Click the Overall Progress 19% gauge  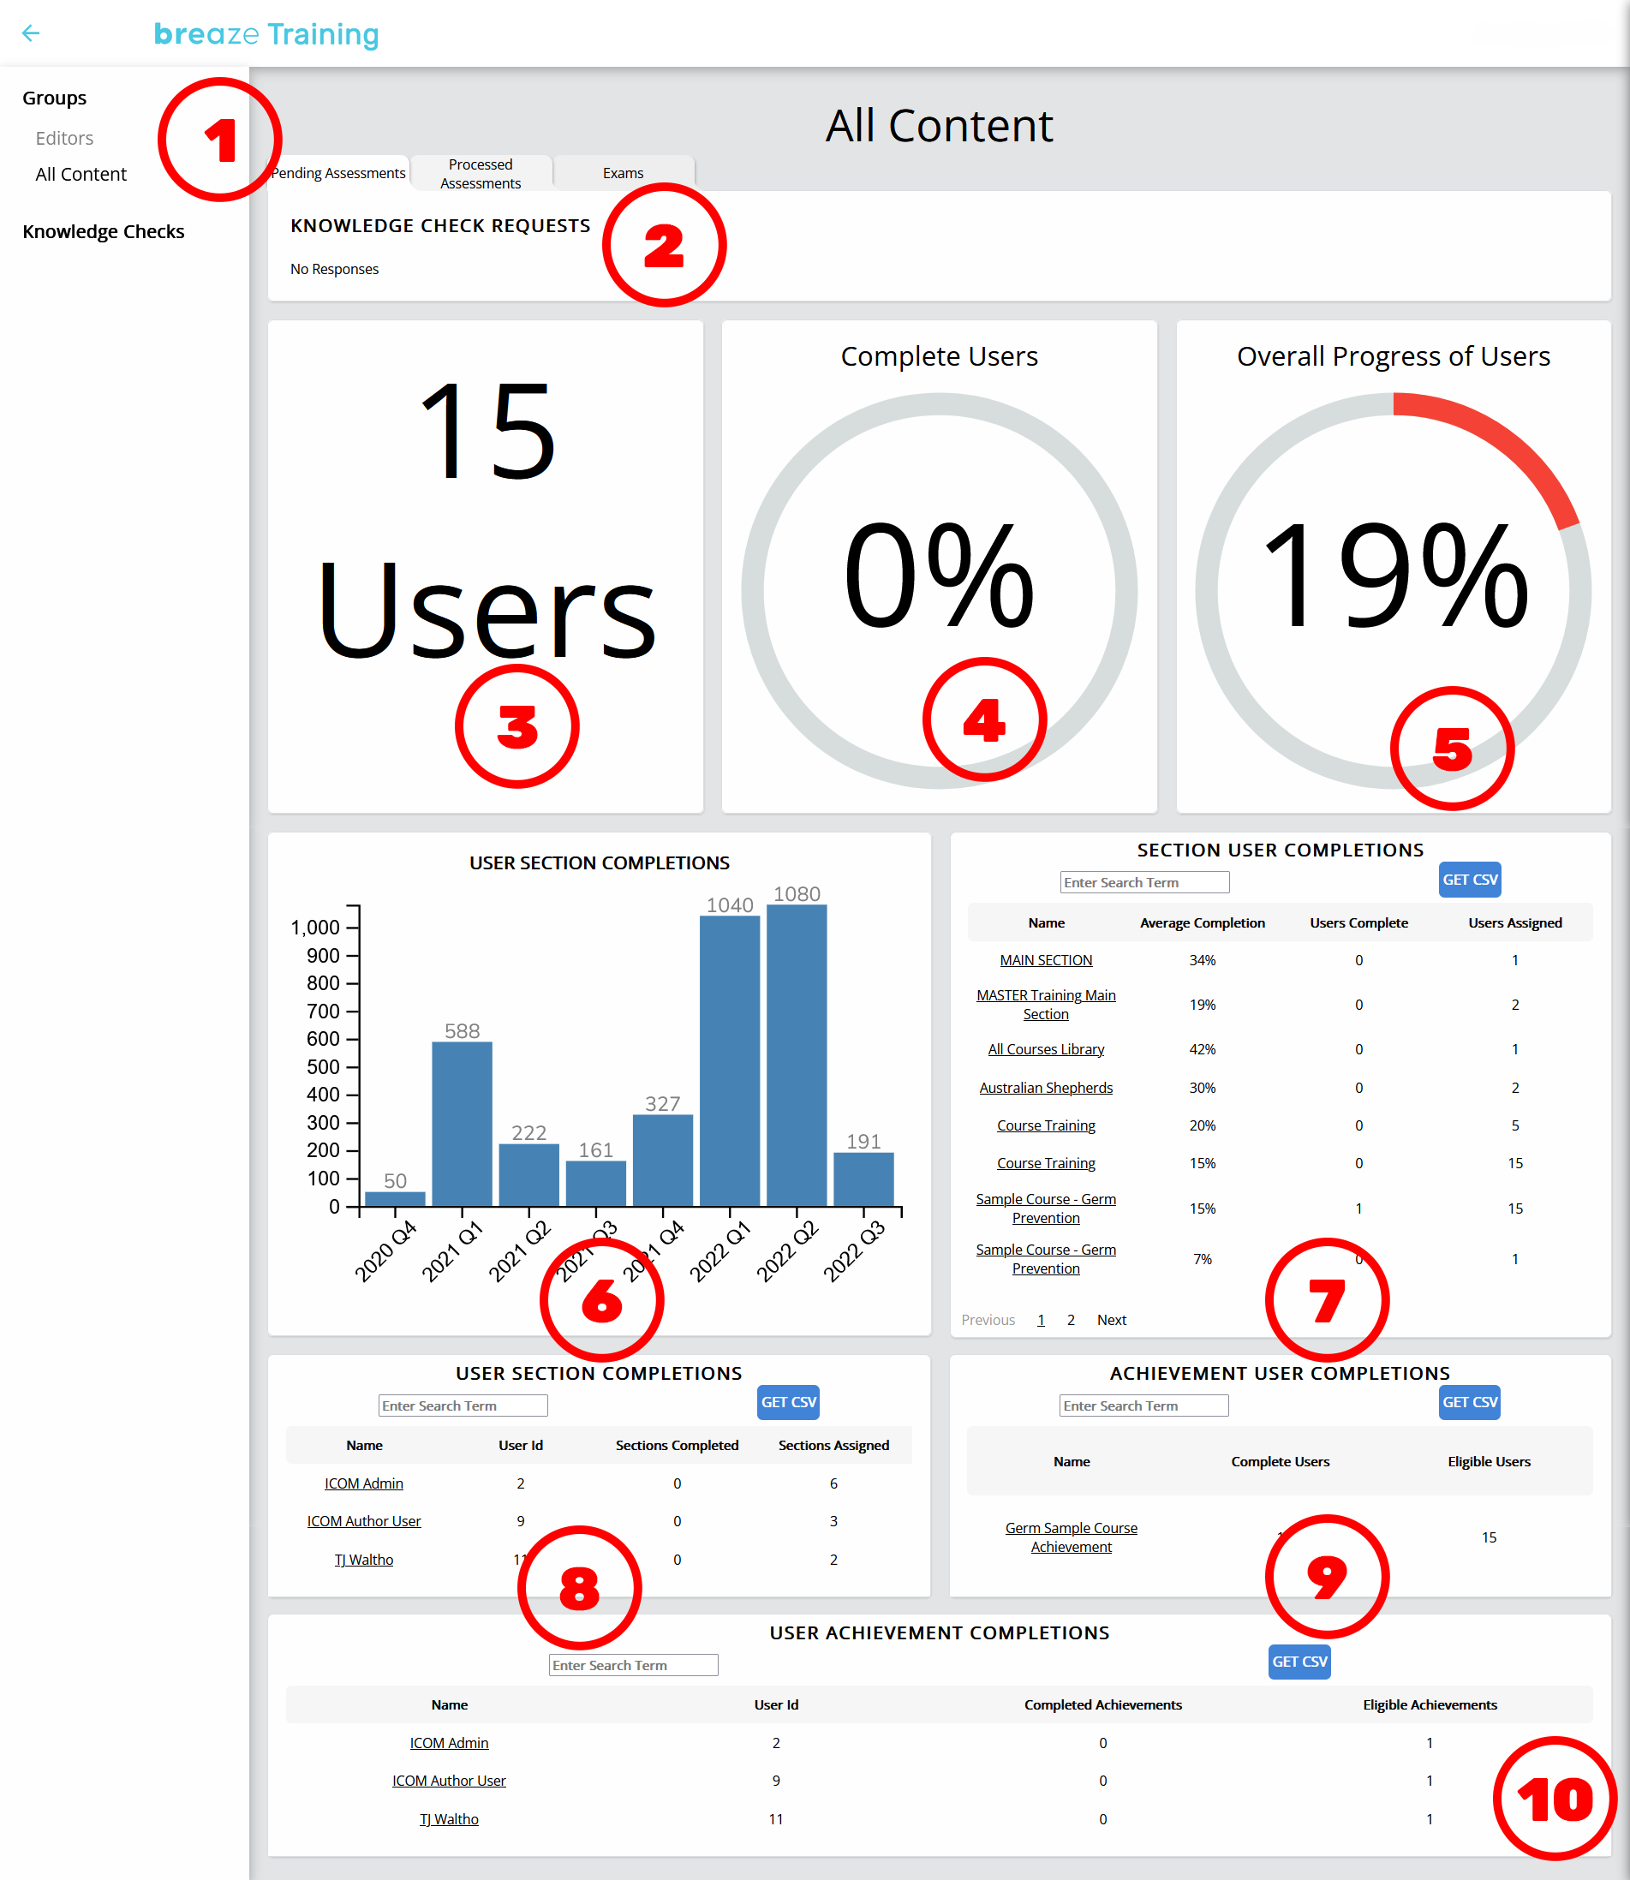click(1394, 589)
